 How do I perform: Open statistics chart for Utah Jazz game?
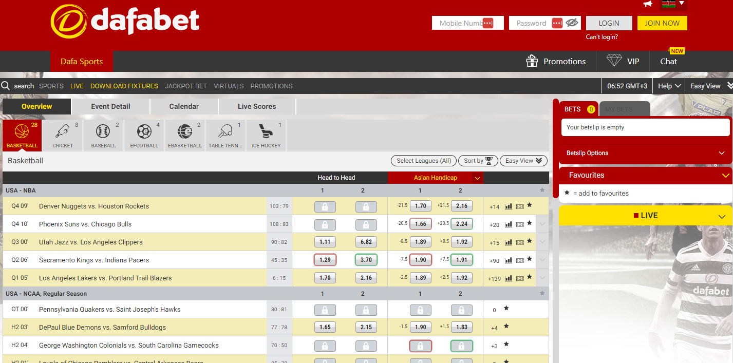tap(509, 242)
